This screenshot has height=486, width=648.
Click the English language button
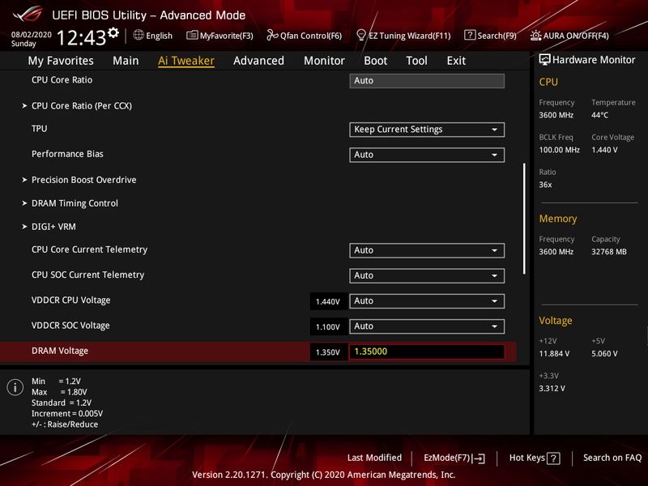coord(153,36)
